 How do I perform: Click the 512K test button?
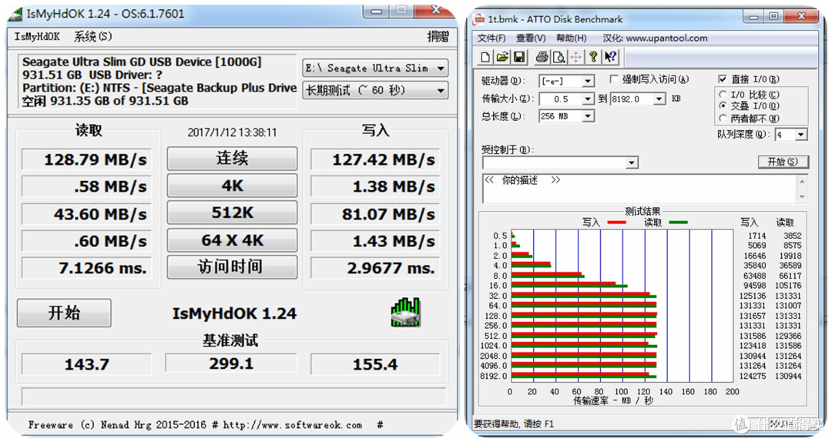(x=232, y=213)
